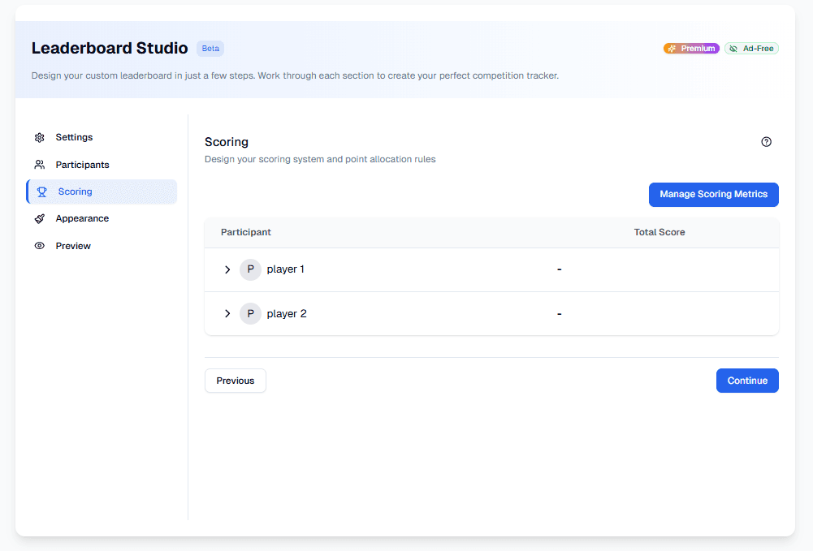Click player 1's avatar circle
813x551 pixels.
click(250, 269)
